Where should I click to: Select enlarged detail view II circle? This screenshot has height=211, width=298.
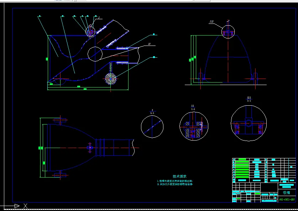194,126
